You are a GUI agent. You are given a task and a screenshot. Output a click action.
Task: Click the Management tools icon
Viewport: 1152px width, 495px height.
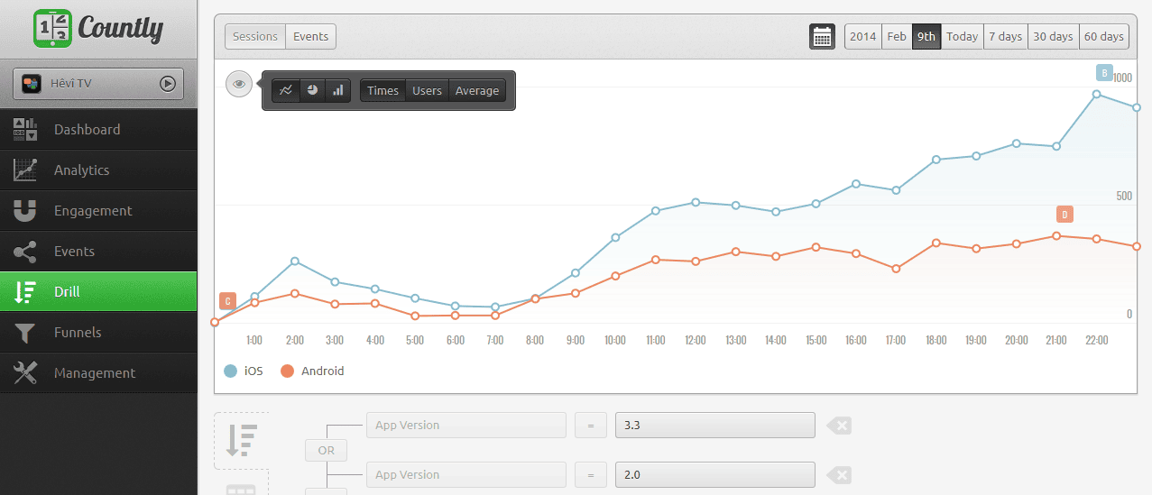click(25, 373)
